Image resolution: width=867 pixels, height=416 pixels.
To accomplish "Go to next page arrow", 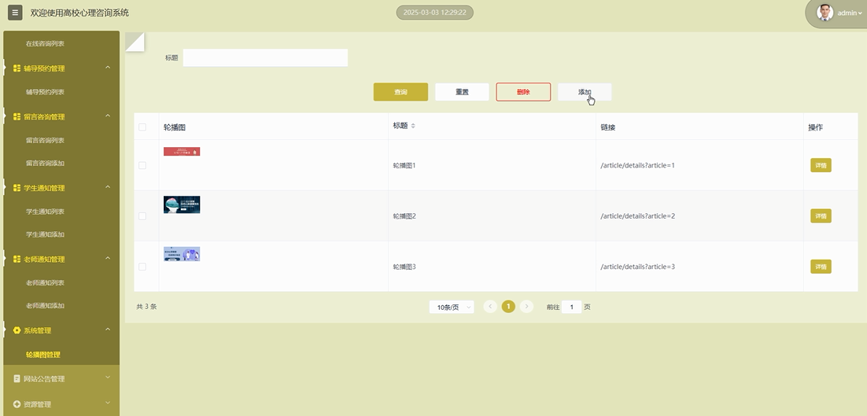I will click(x=527, y=307).
